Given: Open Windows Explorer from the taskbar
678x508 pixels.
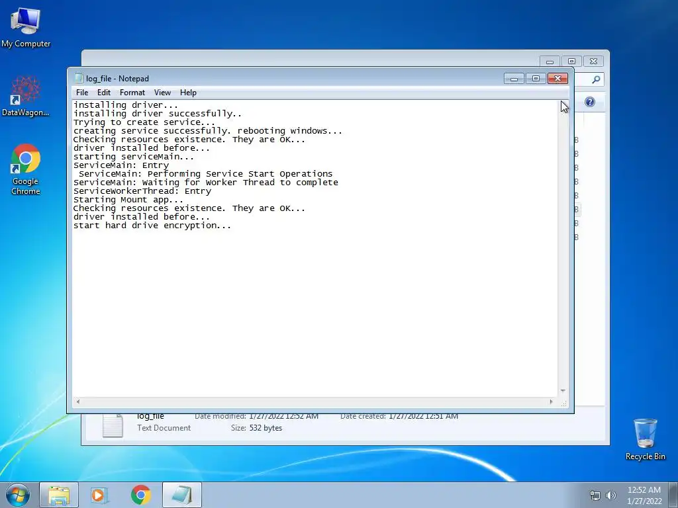Looking at the screenshot, I should pyautogui.click(x=59, y=495).
